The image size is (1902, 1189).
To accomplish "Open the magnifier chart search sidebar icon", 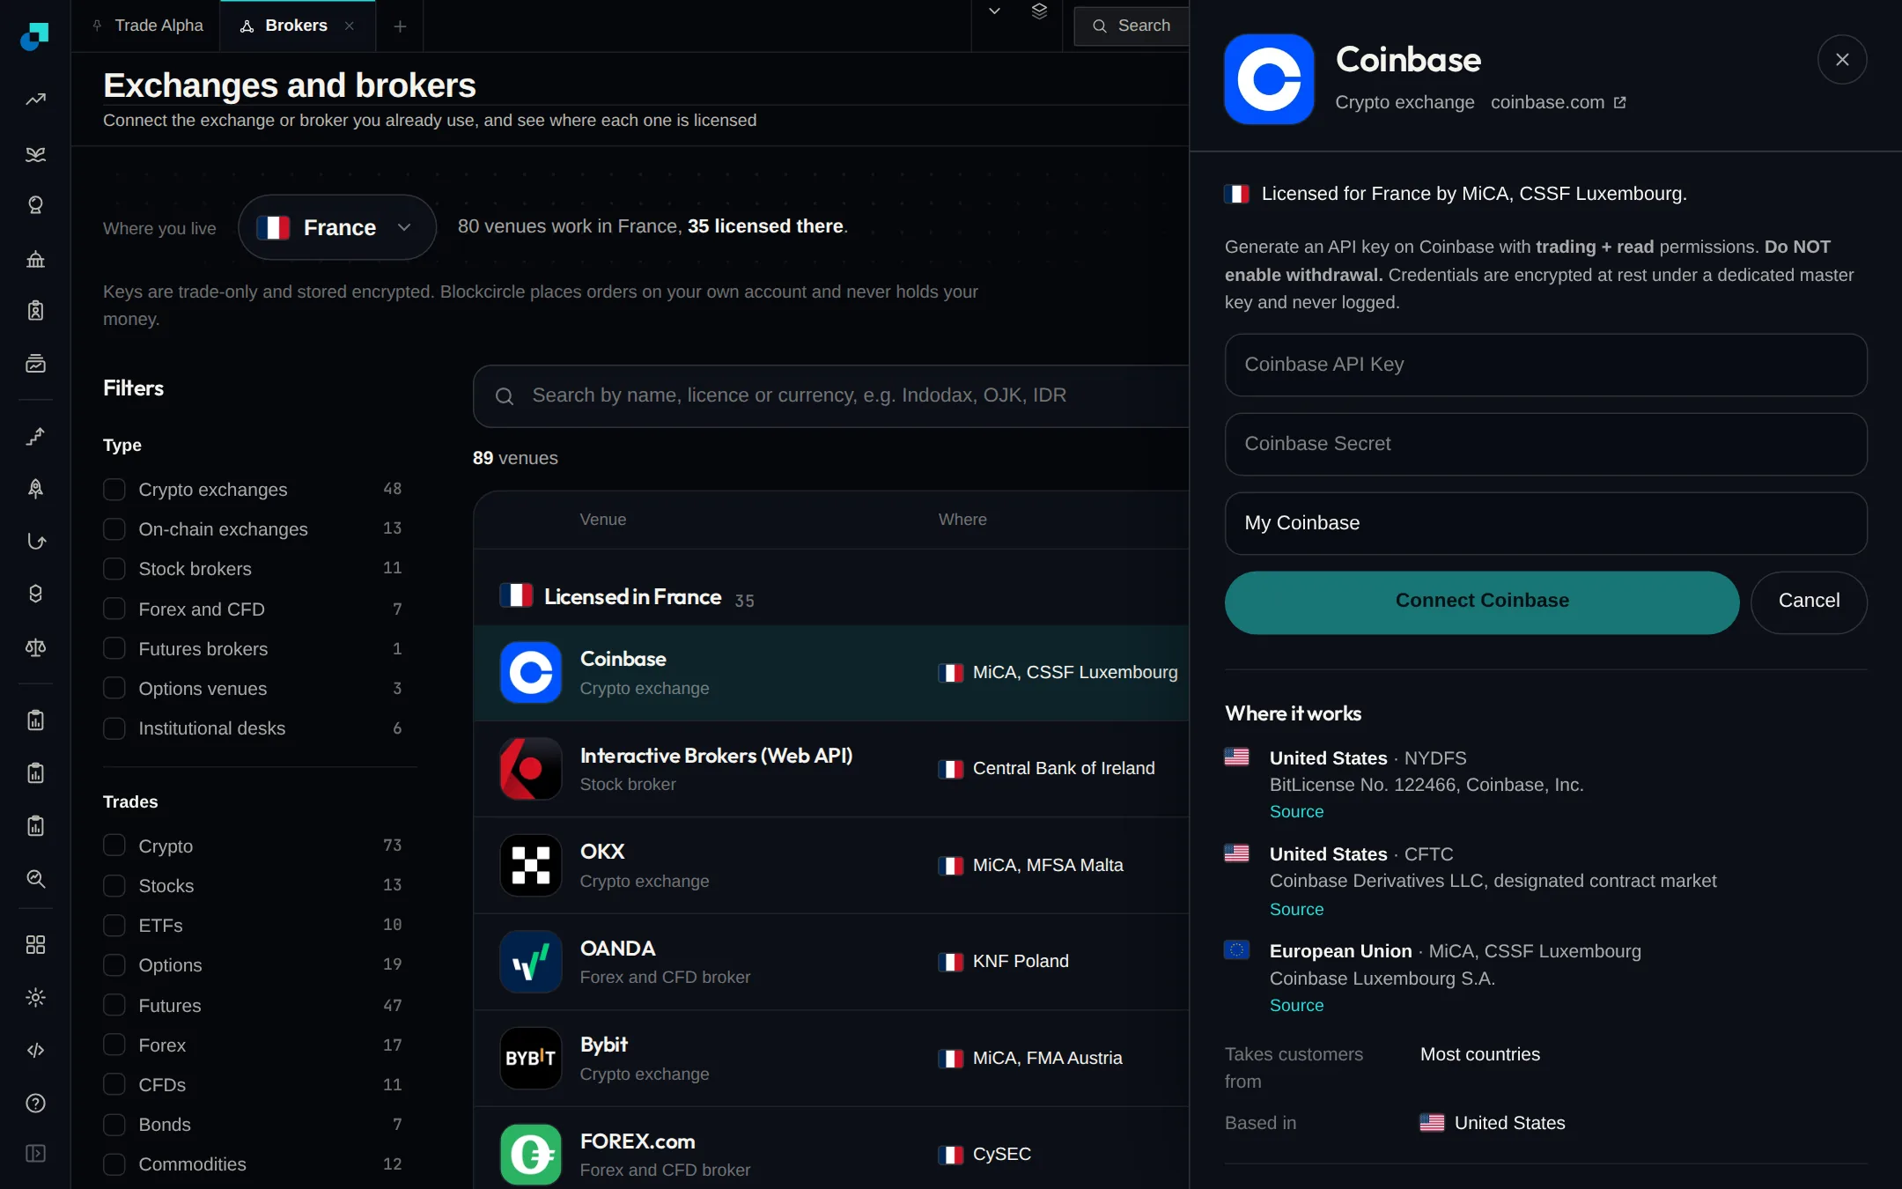I will [x=35, y=879].
